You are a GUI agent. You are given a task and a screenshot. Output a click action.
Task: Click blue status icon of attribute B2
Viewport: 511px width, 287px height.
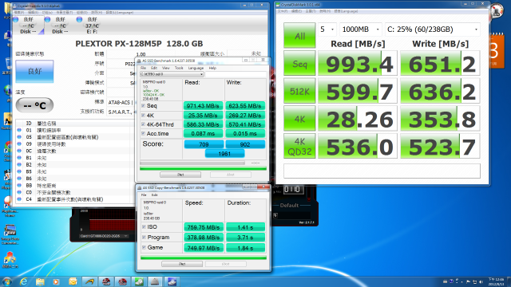click(x=19, y=165)
